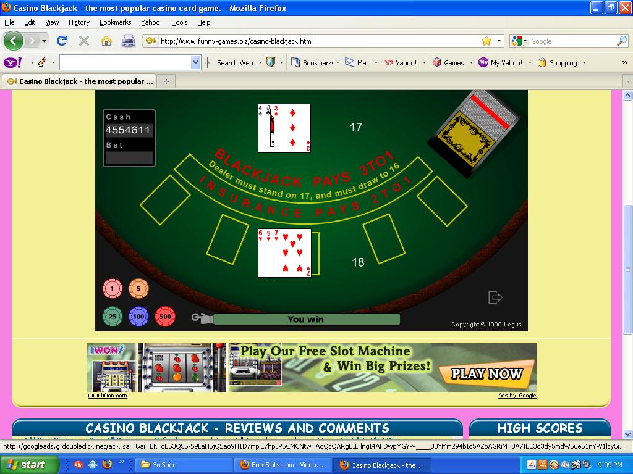Exit the blackjack game with the exit icon
This screenshot has width=633, height=474.
pos(495,297)
